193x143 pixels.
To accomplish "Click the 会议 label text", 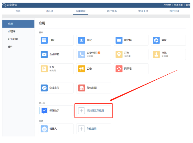I will point(89,40).
